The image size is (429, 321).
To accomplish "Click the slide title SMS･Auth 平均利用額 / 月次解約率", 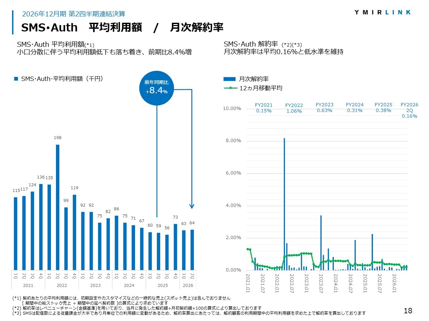I will click(122, 27).
